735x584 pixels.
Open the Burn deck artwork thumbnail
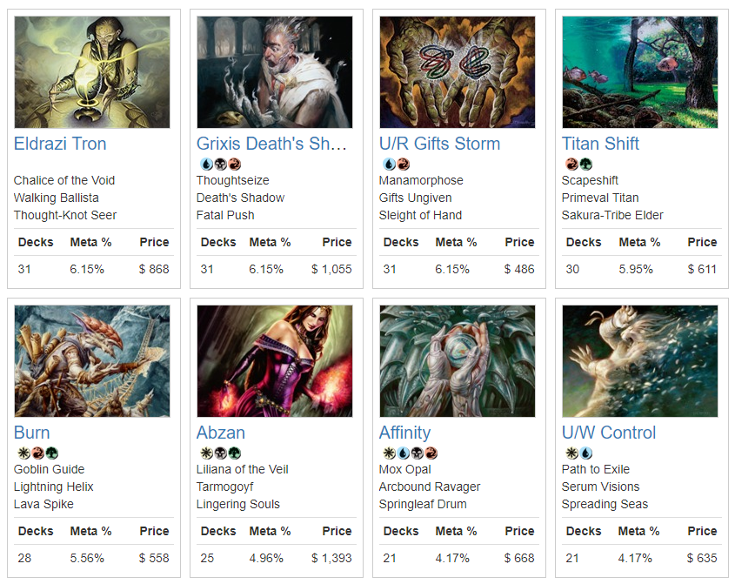pyautogui.click(x=92, y=361)
